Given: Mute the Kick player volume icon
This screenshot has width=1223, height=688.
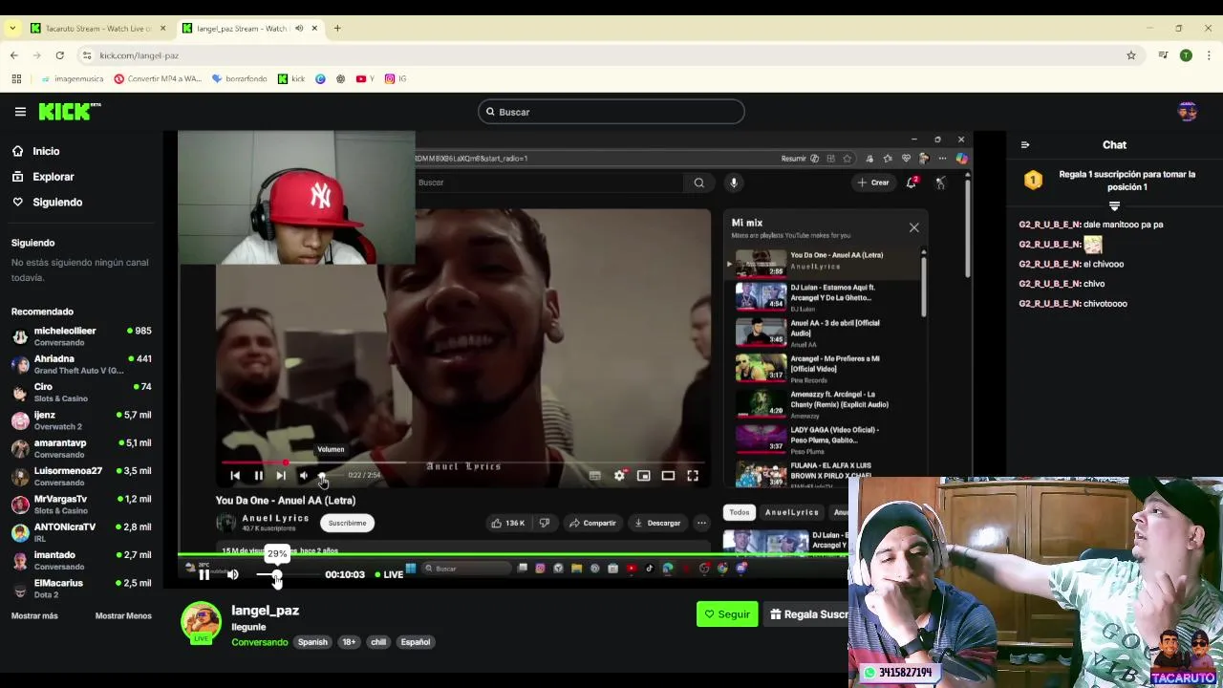Looking at the screenshot, I should (x=232, y=574).
